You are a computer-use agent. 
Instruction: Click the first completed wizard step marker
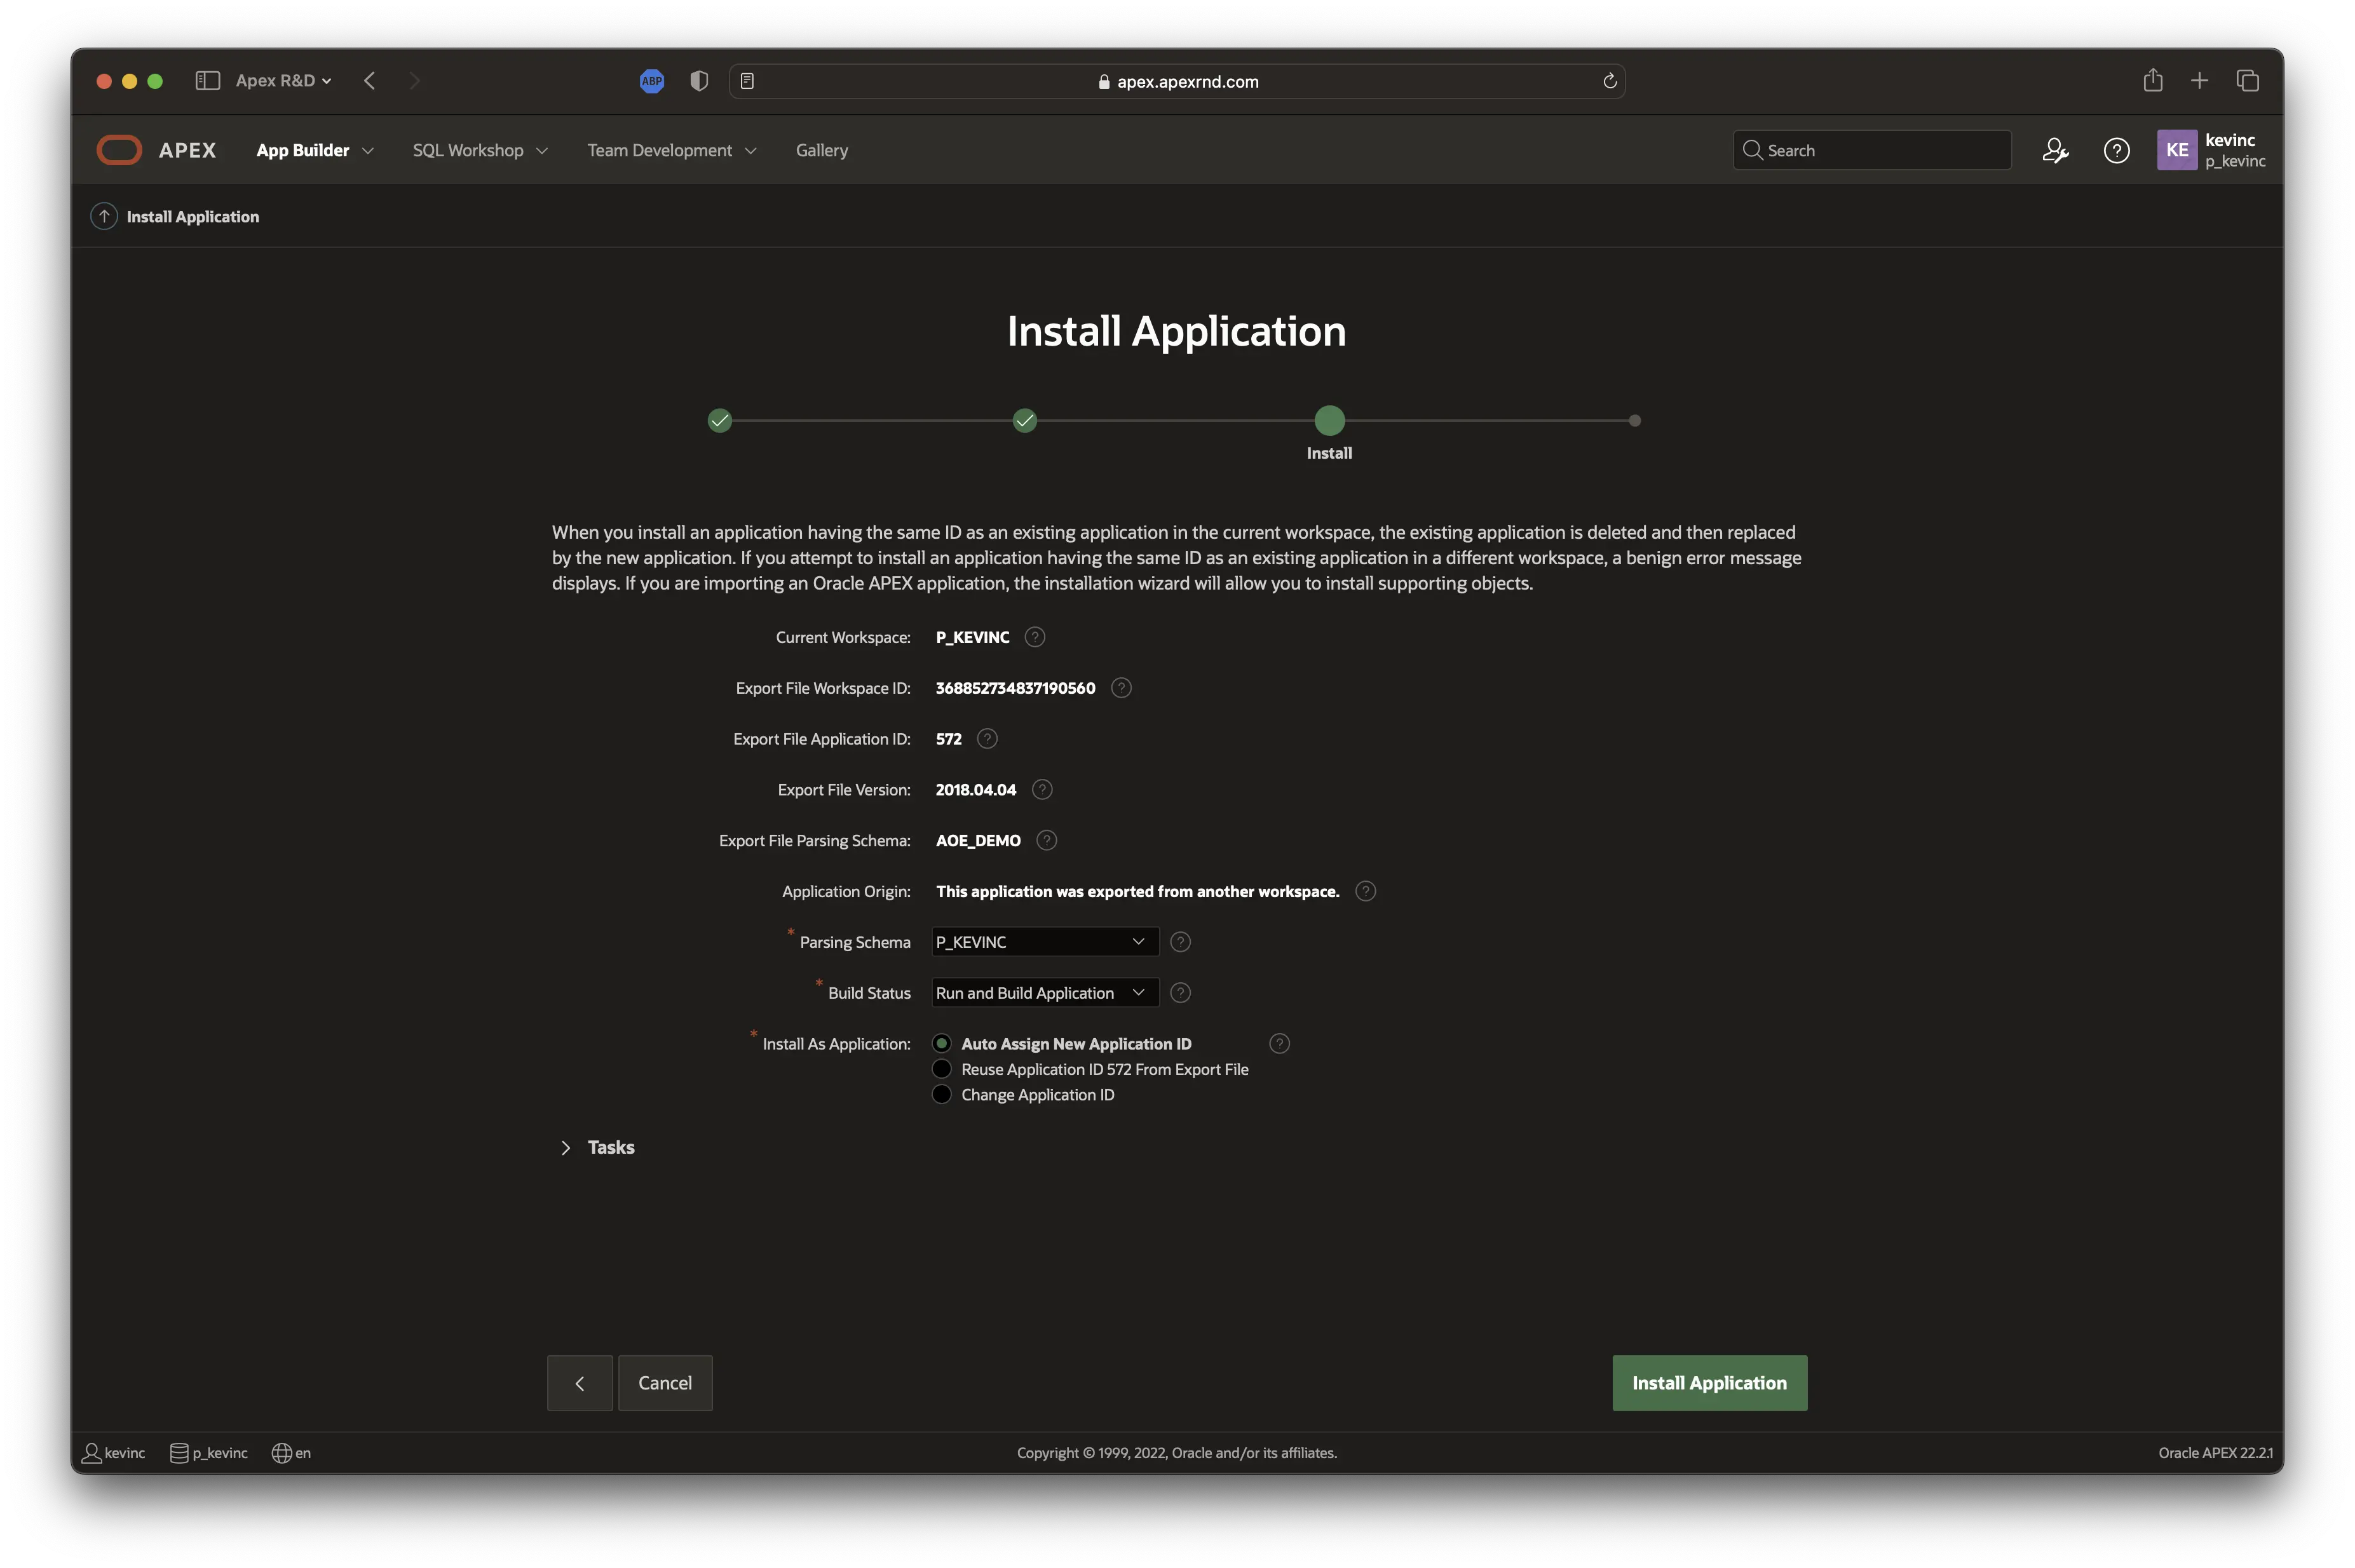[720, 421]
